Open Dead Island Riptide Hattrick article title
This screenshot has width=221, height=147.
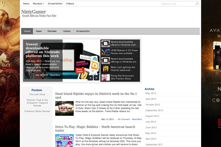(x=96, y=96)
